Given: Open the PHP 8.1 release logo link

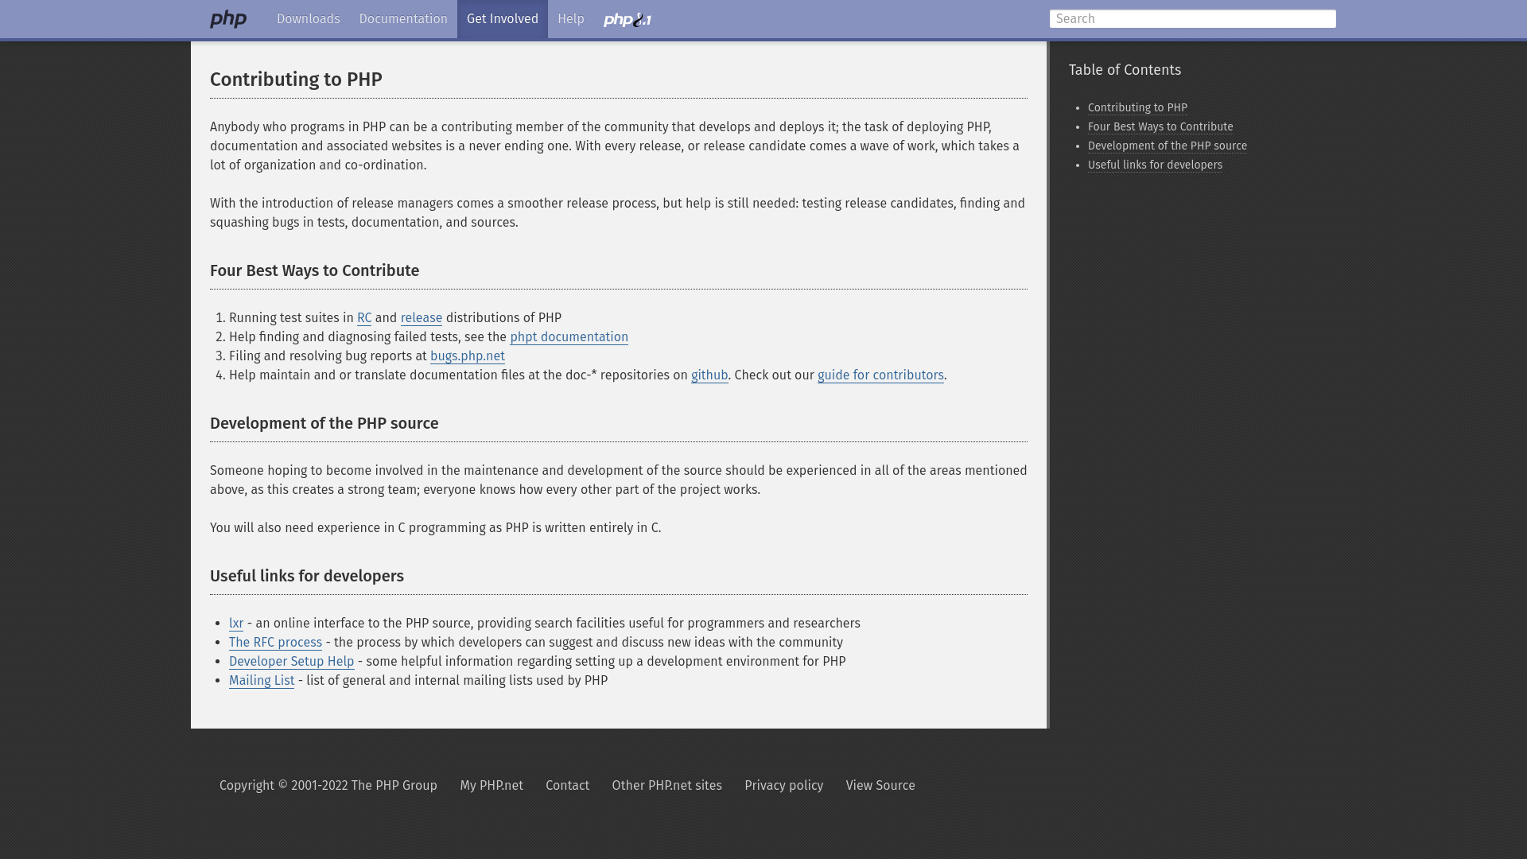Looking at the screenshot, I should pos(628,19).
